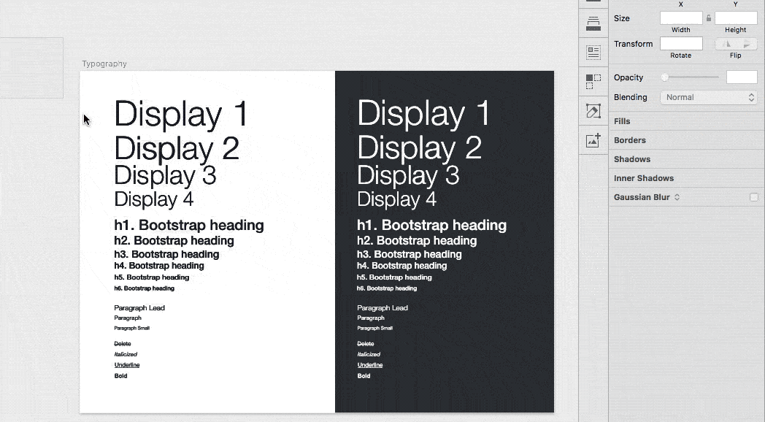Select h1. Bootstrap heading on white panel

tap(189, 225)
